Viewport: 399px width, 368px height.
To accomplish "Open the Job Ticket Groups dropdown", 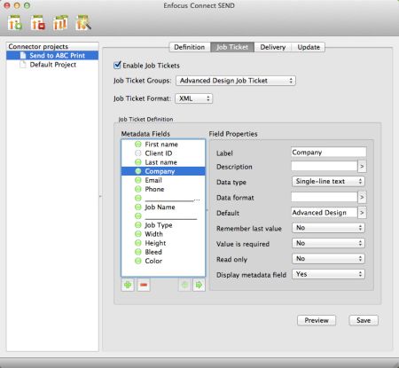I will click(236, 81).
